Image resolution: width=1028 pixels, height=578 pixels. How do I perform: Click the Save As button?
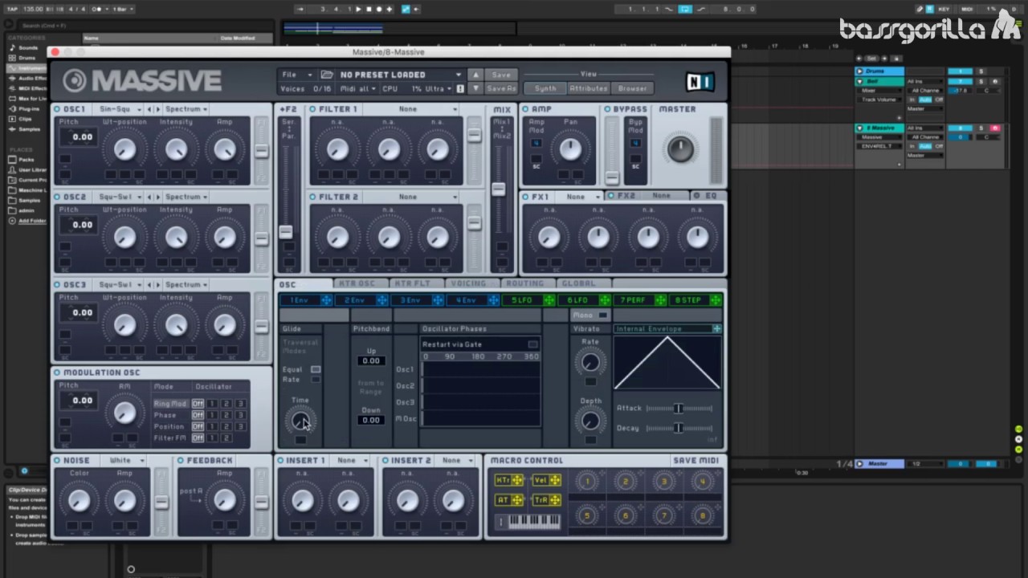[501, 88]
